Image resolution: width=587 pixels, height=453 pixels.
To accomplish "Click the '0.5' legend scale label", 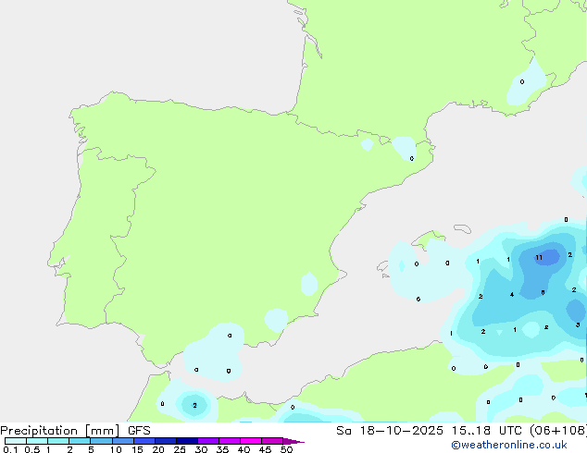I will (x=32, y=449).
